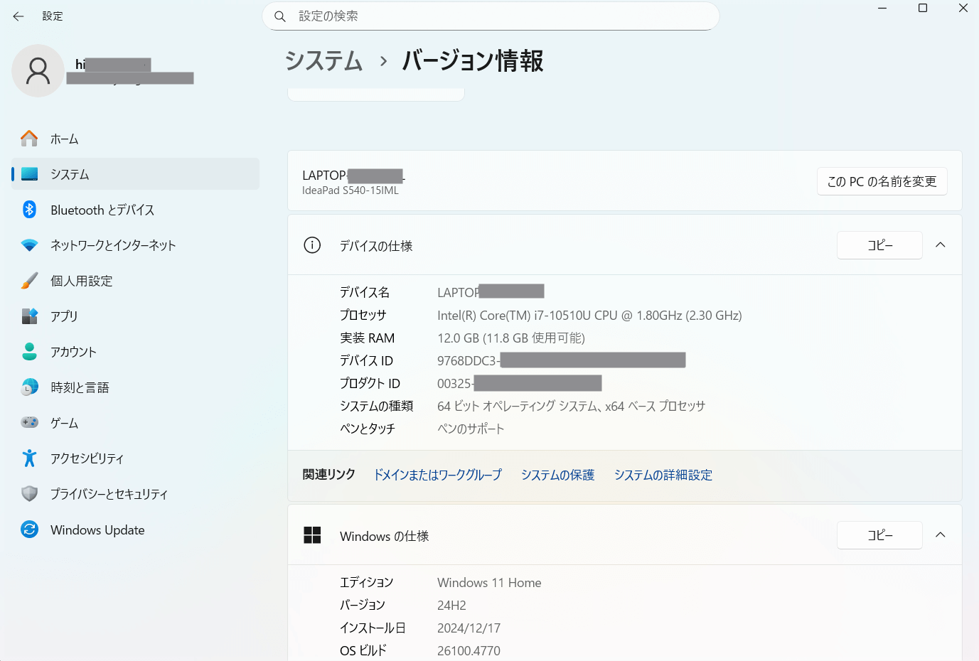Image resolution: width=979 pixels, height=661 pixels.
Task: Click システム in the breadcrumb
Action: click(x=324, y=60)
